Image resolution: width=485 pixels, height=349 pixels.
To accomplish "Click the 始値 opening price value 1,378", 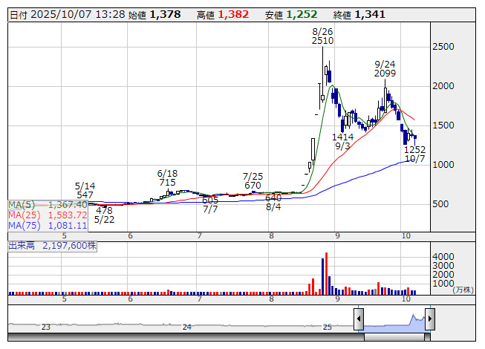I will pyautogui.click(x=165, y=14).
